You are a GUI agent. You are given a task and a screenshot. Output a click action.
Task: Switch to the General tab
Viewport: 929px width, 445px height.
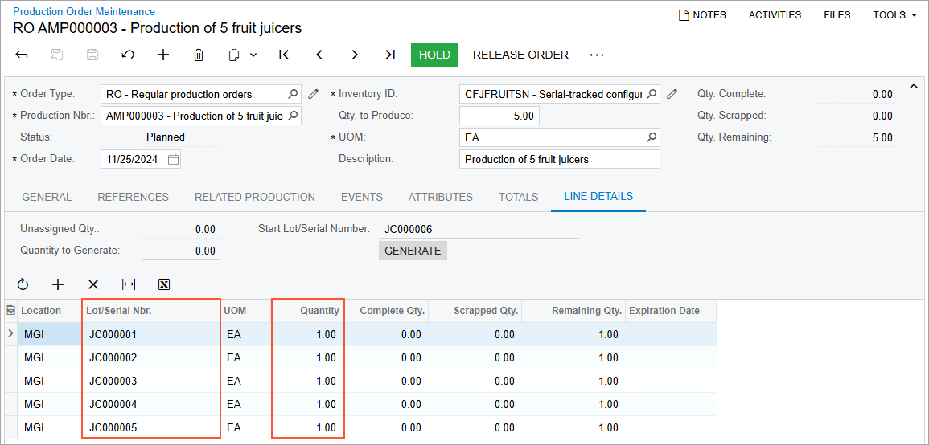tap(47, 197)
